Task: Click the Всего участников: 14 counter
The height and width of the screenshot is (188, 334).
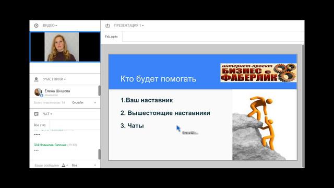Action: click(49, 102)
